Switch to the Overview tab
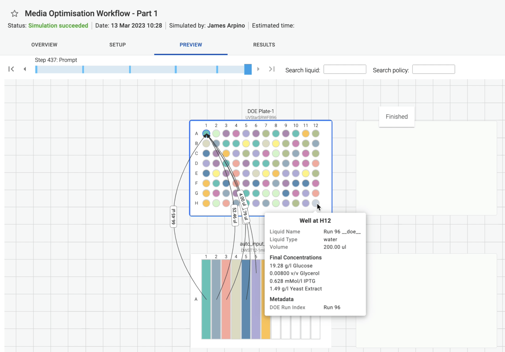505x352 pixels. (44, 45)
